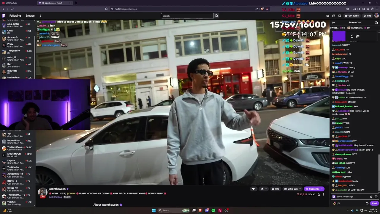The width and height of the screenshot is (380, 214).
Task: Click the chat scrollbar
Action: pos(379,172)
